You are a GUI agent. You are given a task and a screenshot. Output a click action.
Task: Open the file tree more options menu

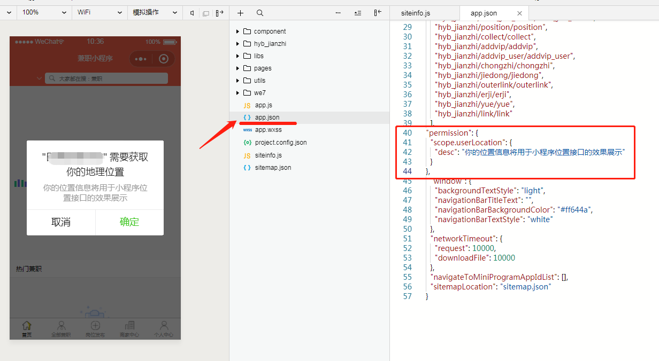click(338, 13)
